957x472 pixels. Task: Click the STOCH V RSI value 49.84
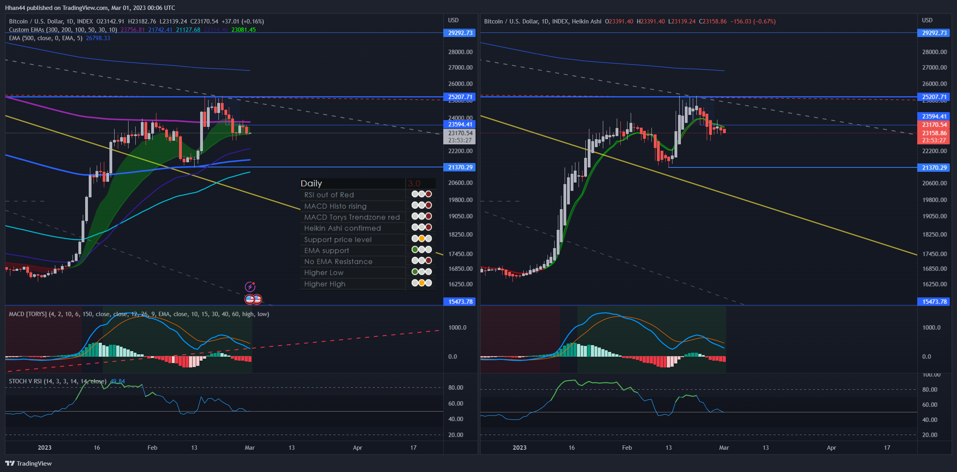(x=117, y=381)
